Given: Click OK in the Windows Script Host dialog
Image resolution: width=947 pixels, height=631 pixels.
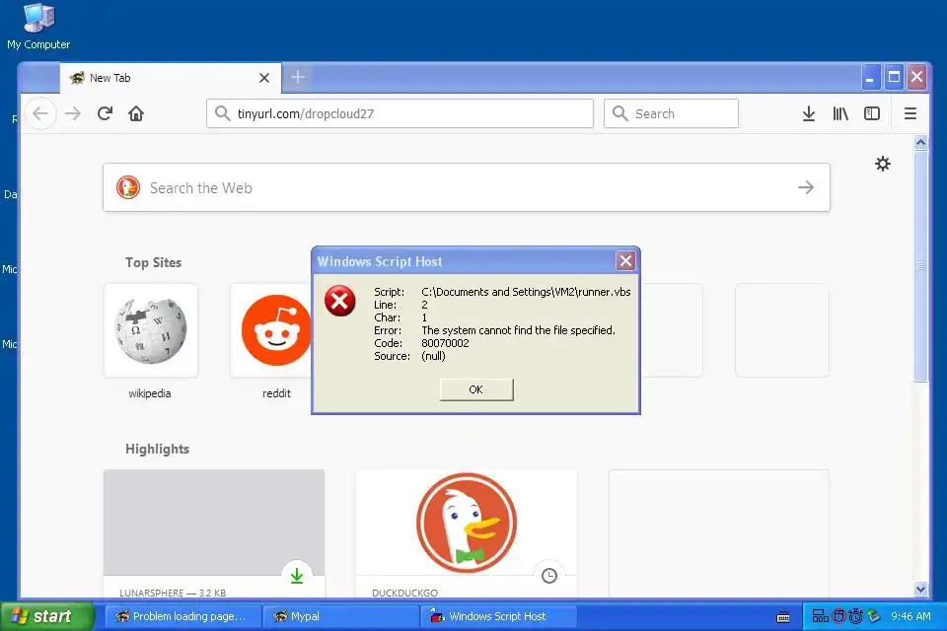Looking at the screenshot, I should click(476, 389).
